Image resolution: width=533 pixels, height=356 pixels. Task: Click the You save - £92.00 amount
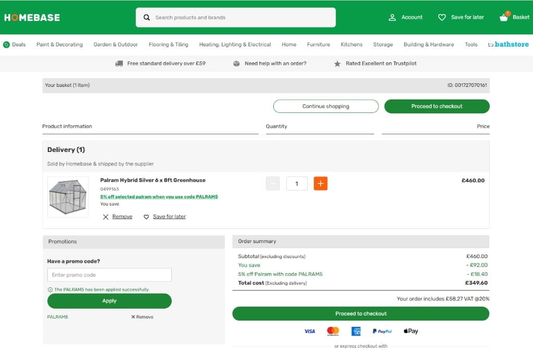(x=477, y=265)
